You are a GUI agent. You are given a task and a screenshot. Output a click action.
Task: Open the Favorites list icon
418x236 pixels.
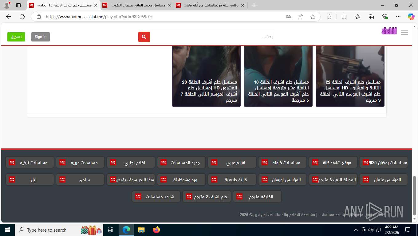pos(358,17)
